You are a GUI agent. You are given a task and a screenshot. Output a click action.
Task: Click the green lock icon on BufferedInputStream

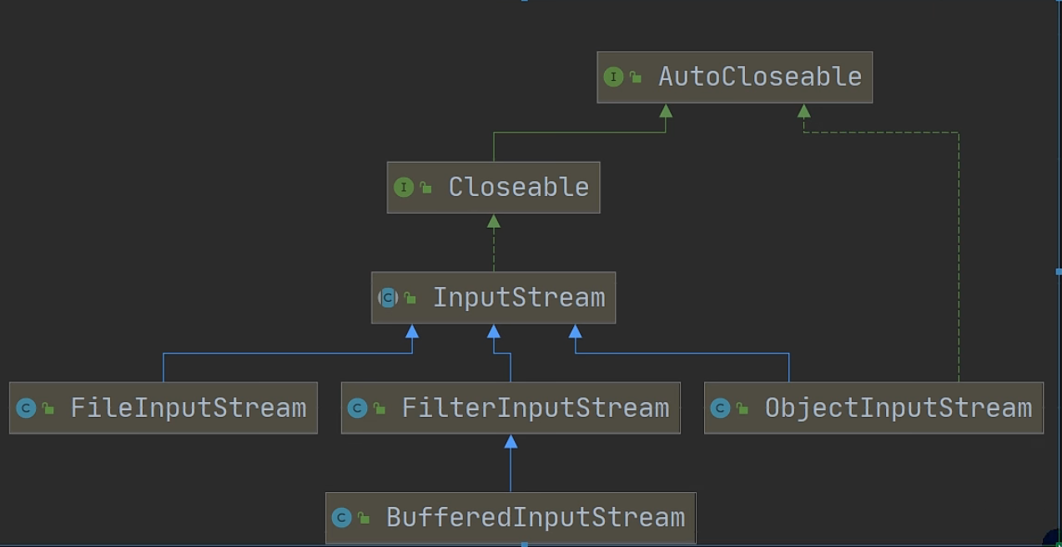pos(364,519)
